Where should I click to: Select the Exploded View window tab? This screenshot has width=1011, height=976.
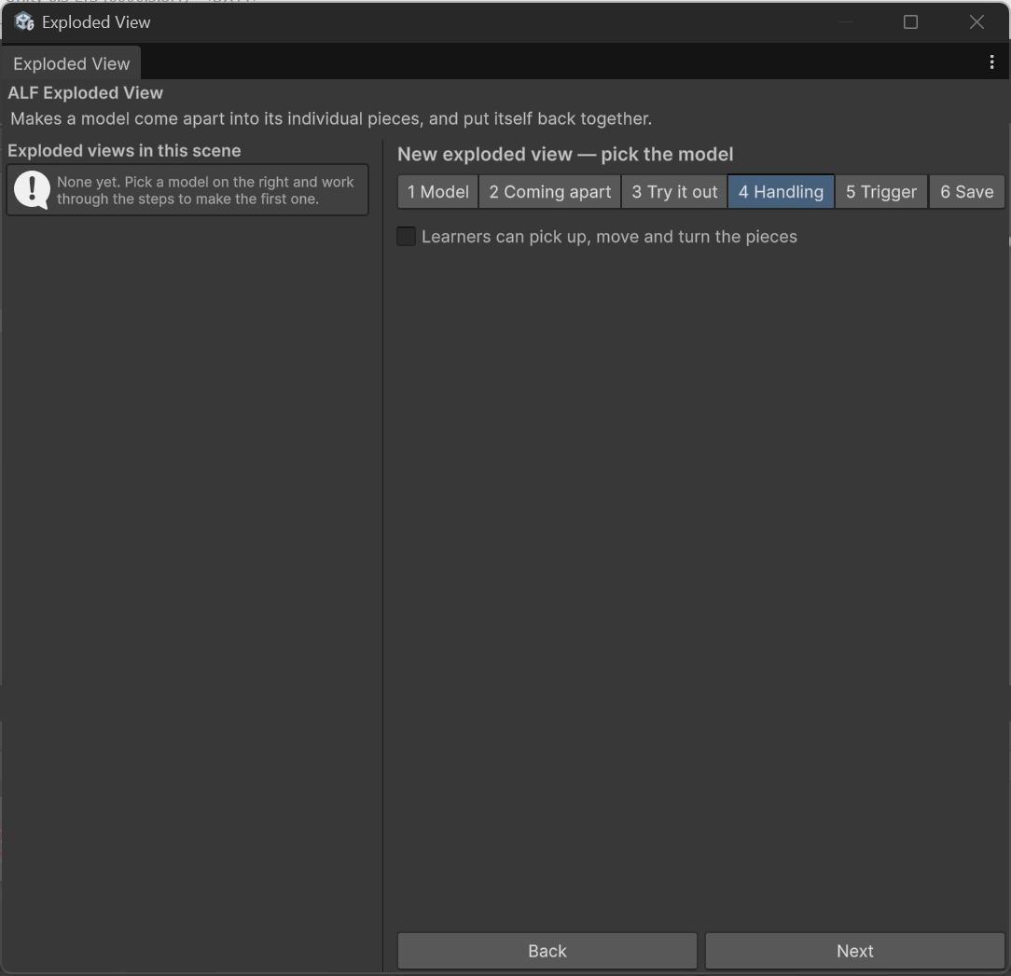click(72, 63)
